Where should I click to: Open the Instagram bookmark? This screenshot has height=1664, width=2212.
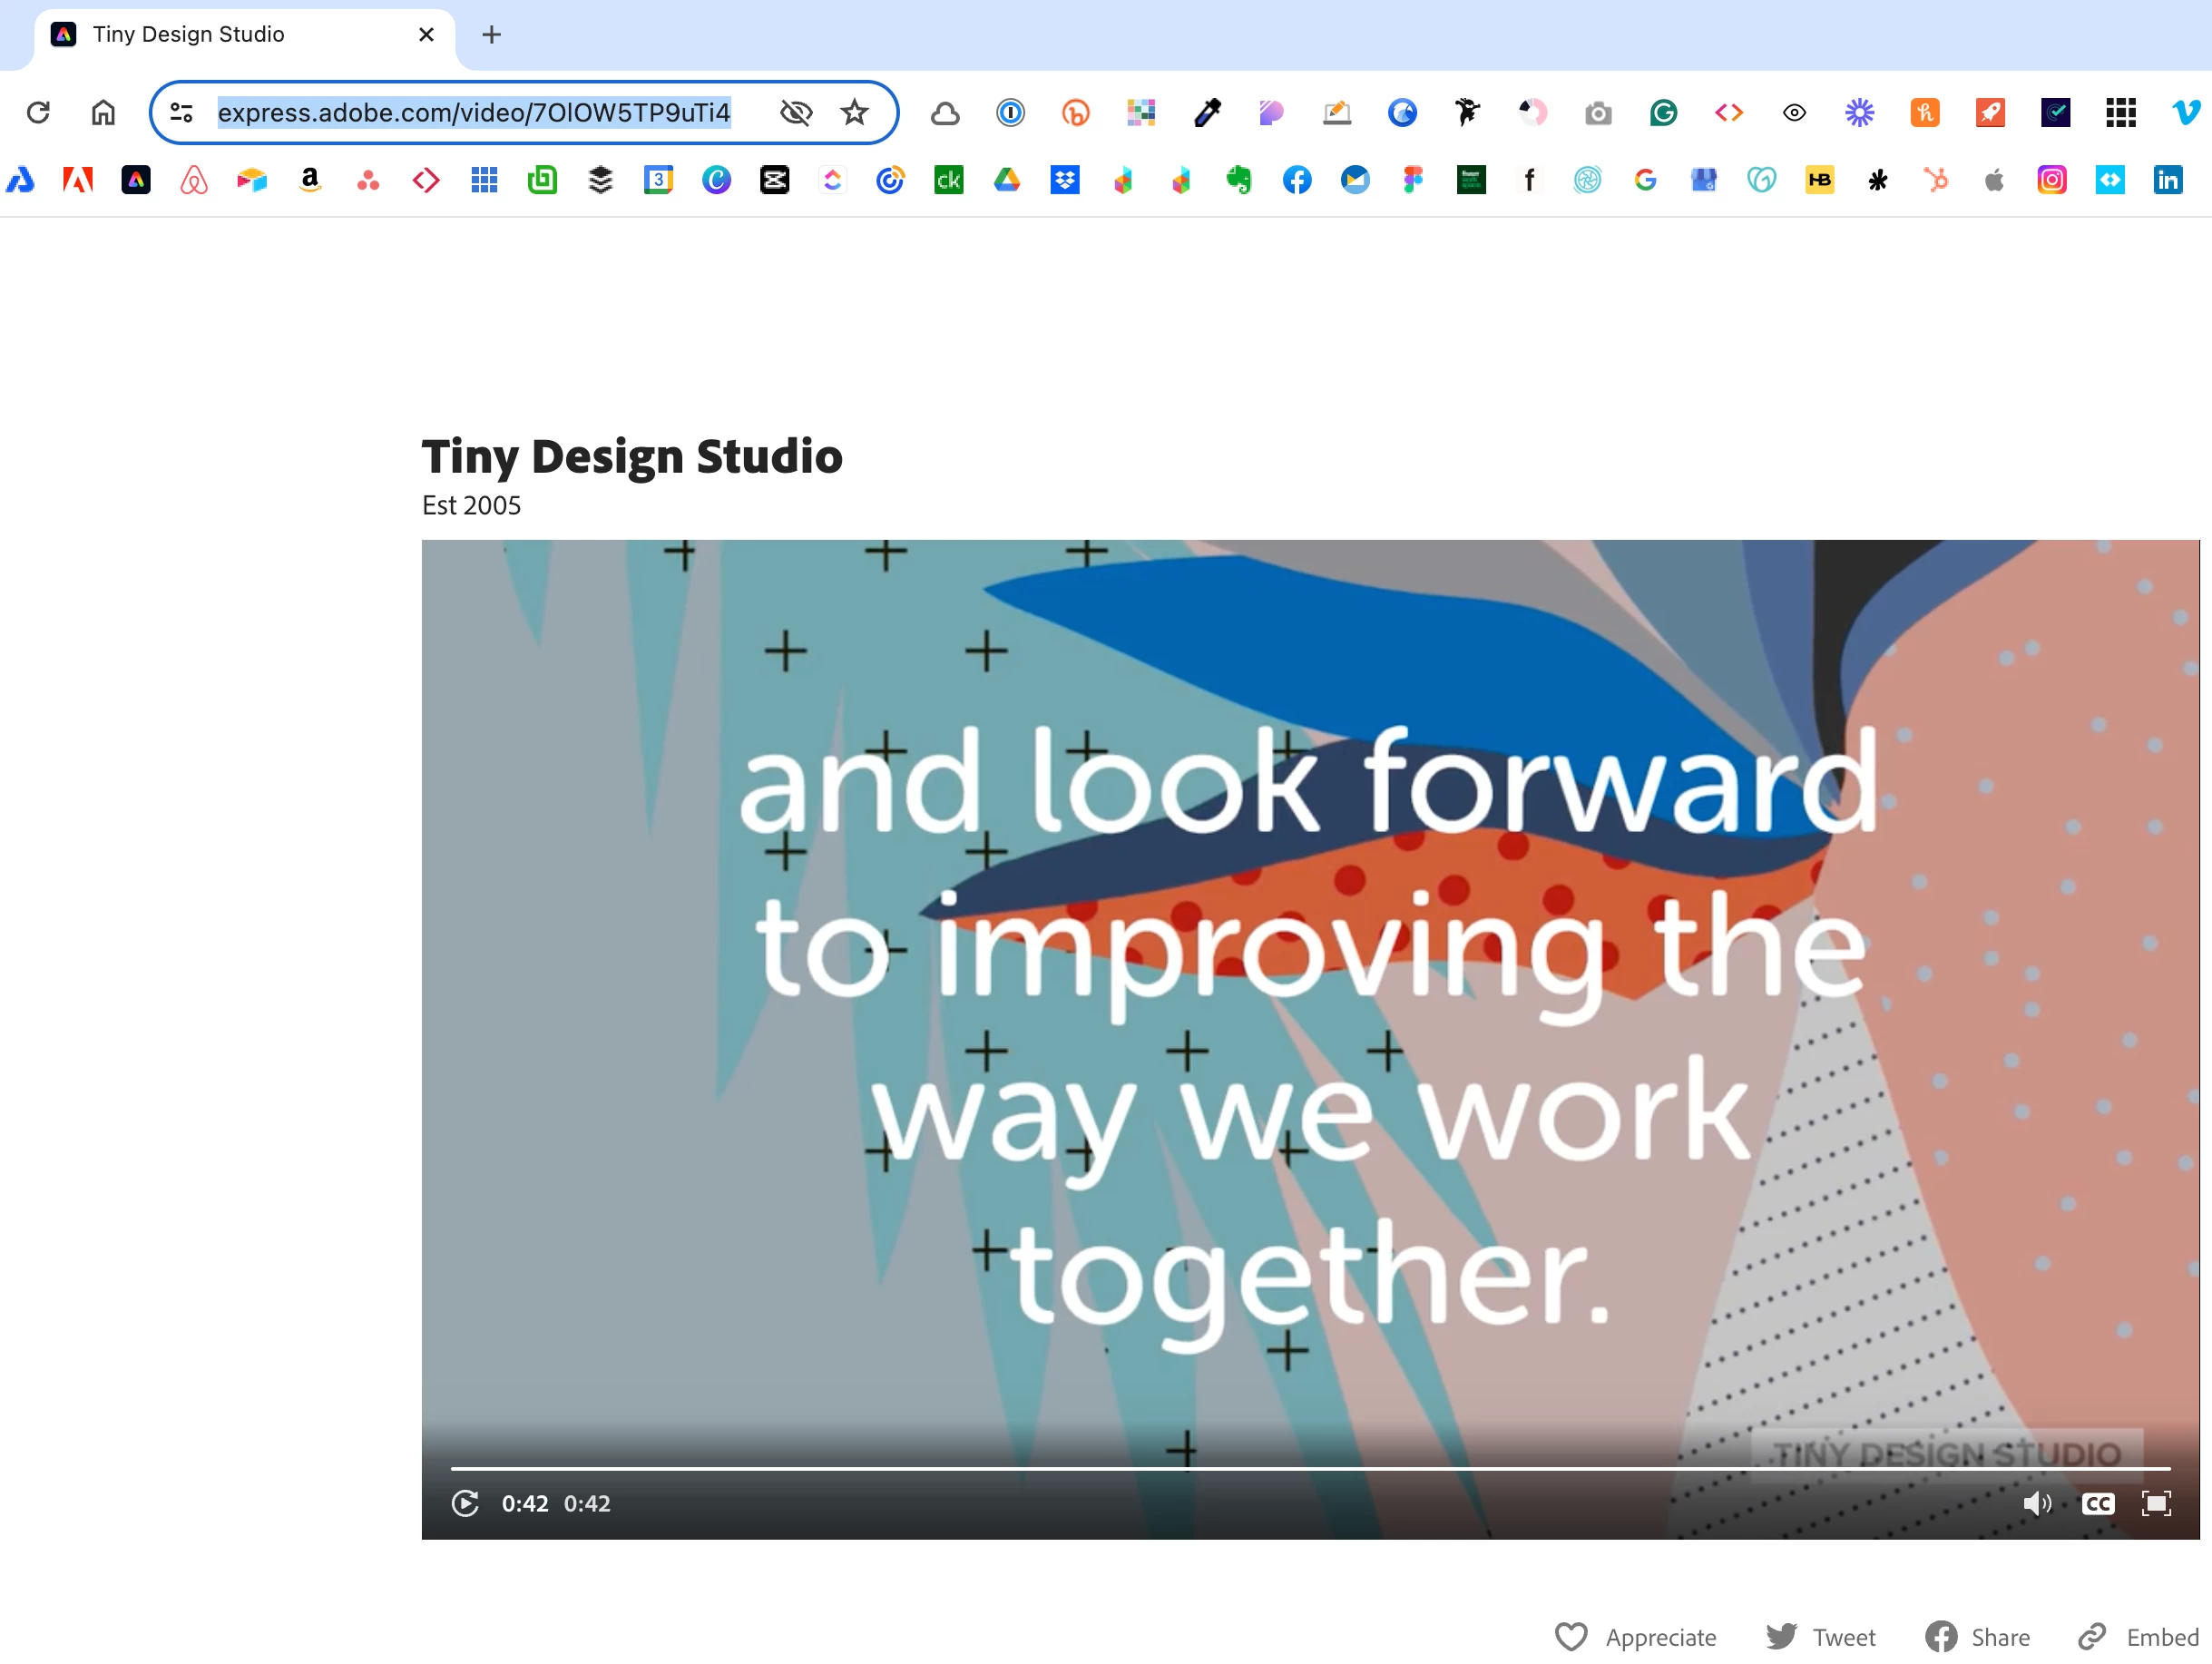coord(2051,180)
